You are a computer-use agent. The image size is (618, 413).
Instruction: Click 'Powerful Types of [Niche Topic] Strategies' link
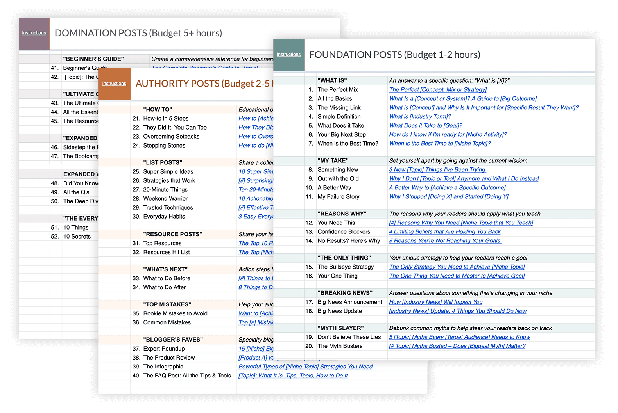[306, 367]
